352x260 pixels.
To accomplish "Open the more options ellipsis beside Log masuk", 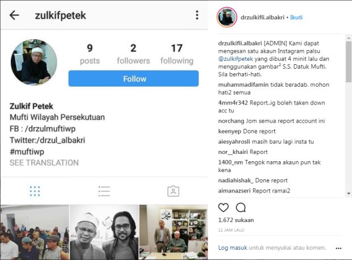I will click(338, 248).
